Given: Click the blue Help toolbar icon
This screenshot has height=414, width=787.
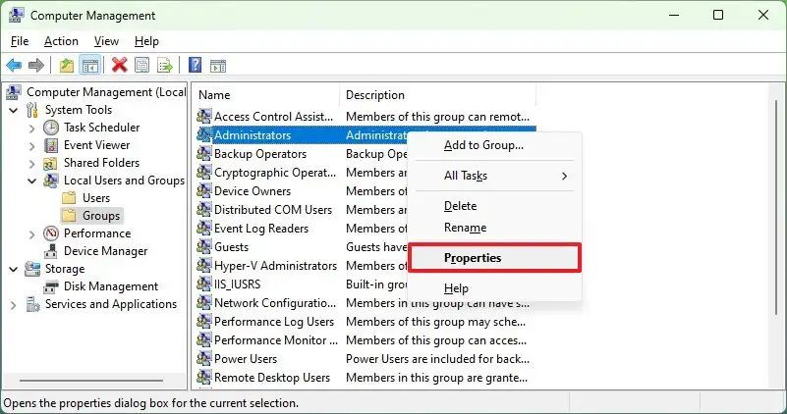Looking at the screenshot, I should (195, 66).
